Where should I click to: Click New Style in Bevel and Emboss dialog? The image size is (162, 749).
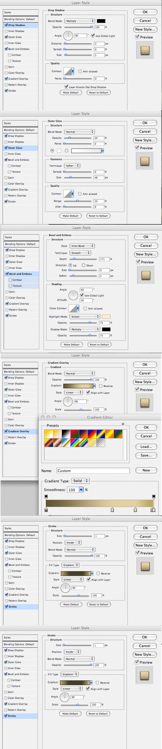click(146, 254)
